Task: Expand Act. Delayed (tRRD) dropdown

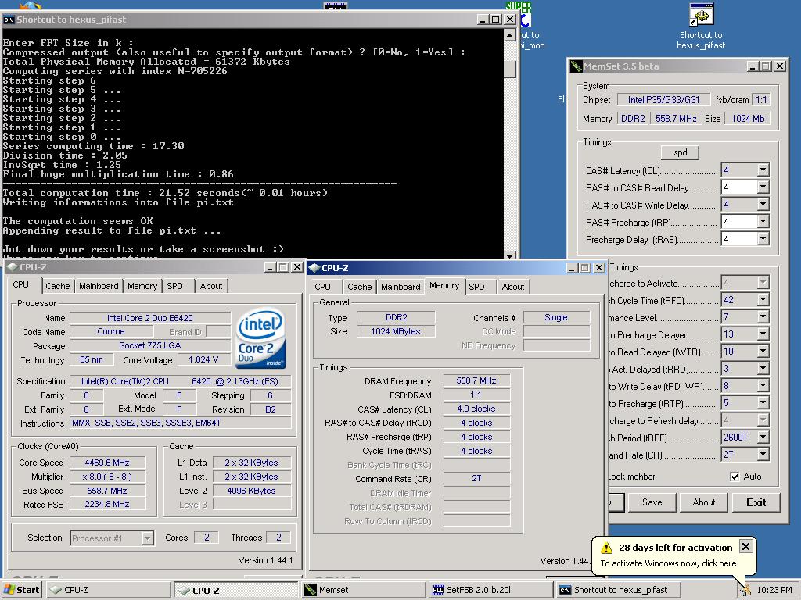Action: (x=763, y=369)
